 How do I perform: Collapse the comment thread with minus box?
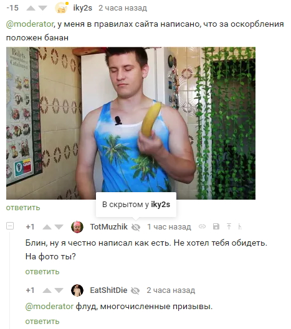(x=10, y=226)
